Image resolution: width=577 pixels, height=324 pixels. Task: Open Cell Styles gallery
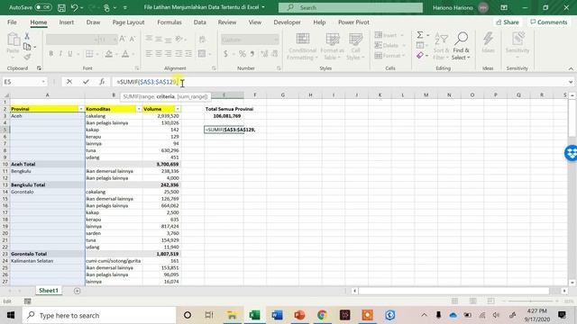pos(355,47)
